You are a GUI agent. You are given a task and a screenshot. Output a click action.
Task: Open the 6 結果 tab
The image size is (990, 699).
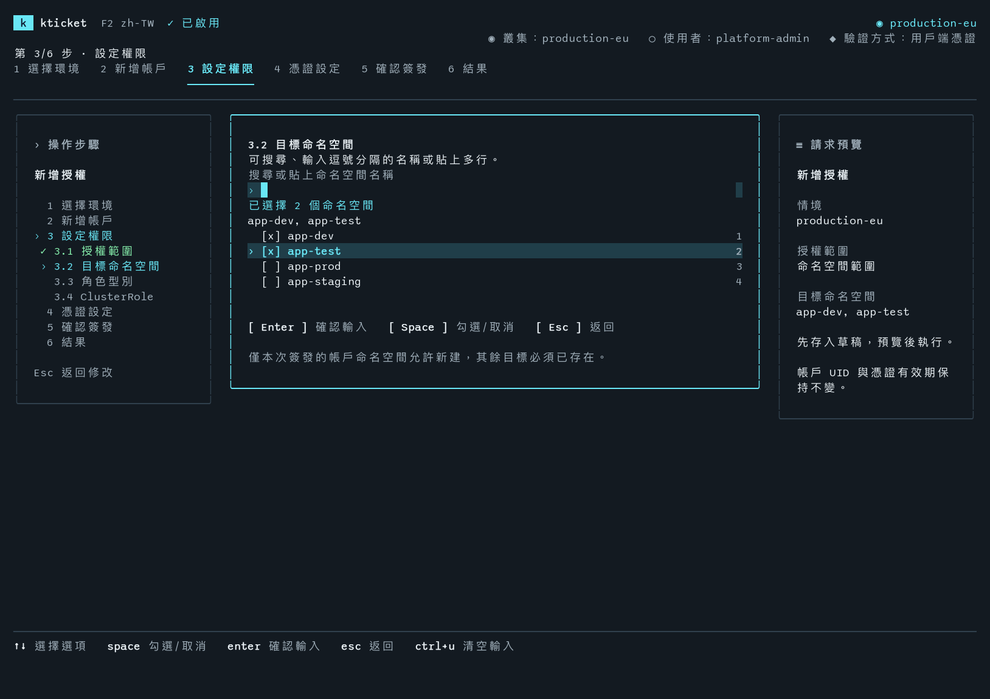(x=468, y=69)
